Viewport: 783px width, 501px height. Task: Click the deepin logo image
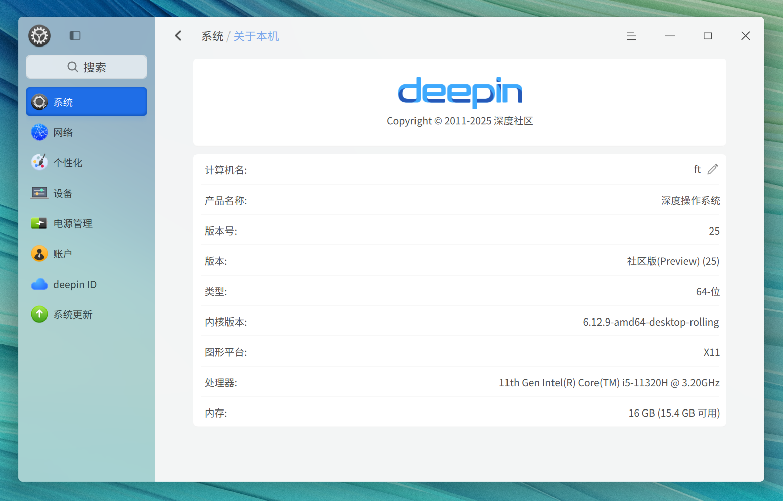point(460,93)
